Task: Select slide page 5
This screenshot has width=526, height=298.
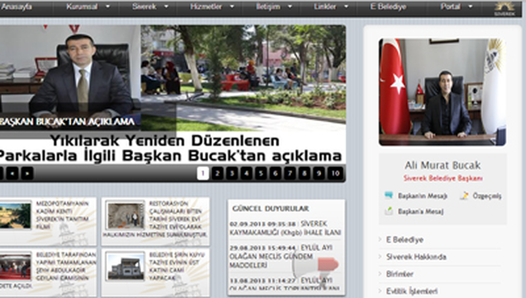Action: (261, 173)
